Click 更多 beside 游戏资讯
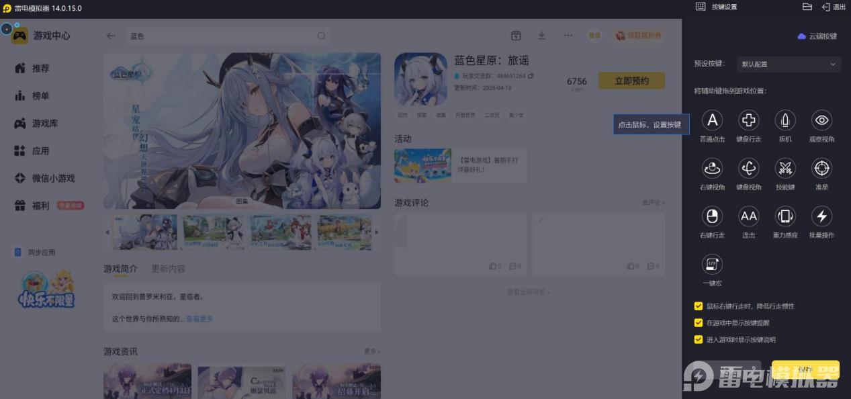The image size is (851, 399). (372, 351)
